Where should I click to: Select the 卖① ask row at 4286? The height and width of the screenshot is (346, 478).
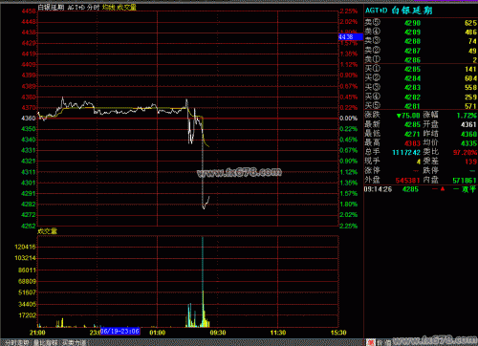pyautogui.click(x=421, y=60)
